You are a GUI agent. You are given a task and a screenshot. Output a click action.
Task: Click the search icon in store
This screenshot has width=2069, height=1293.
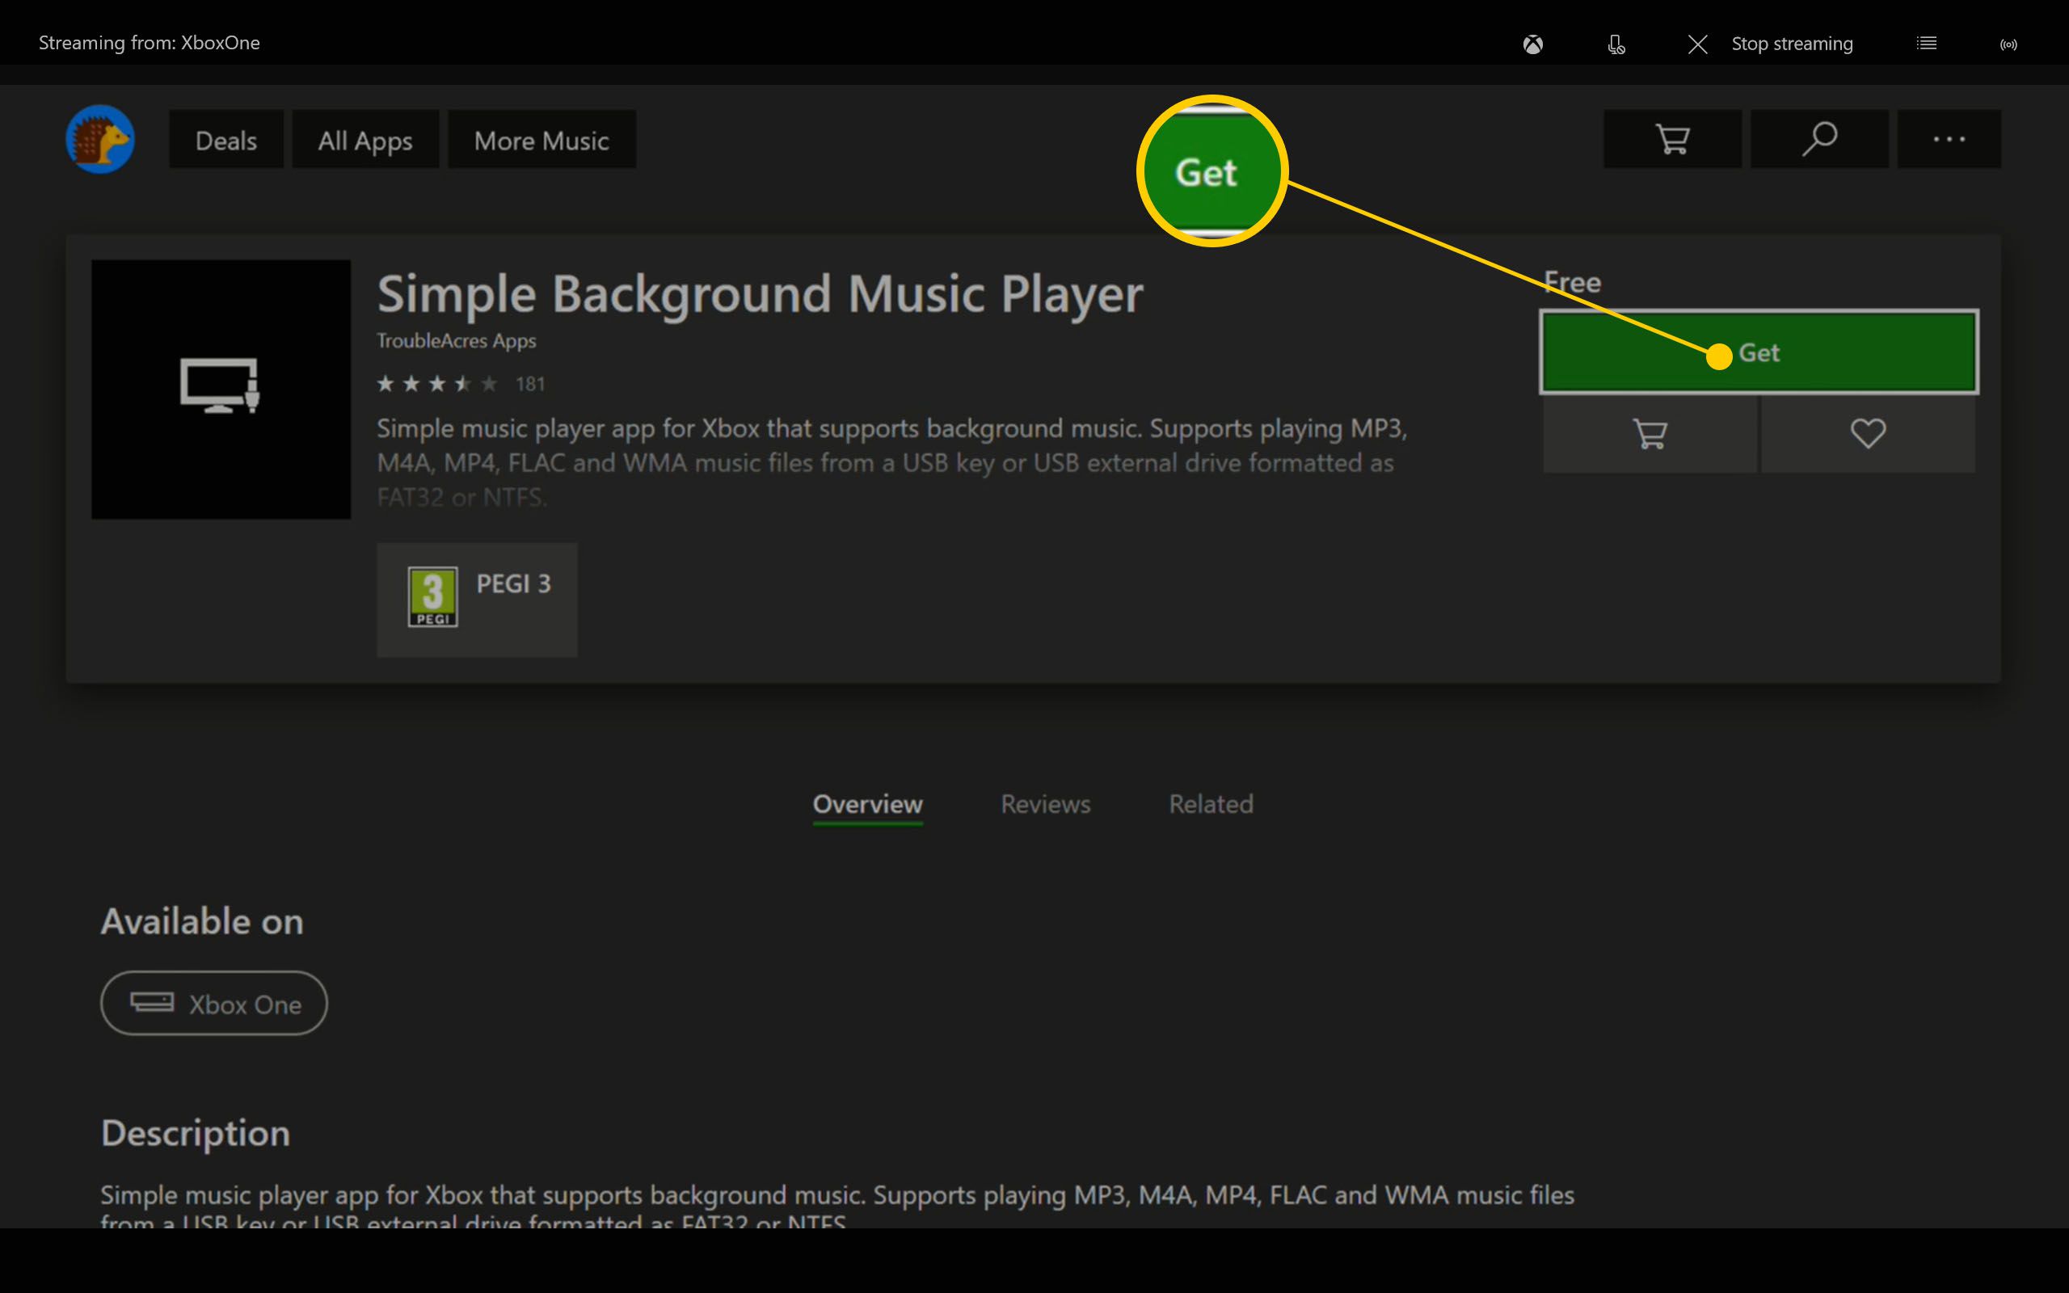1818,138
